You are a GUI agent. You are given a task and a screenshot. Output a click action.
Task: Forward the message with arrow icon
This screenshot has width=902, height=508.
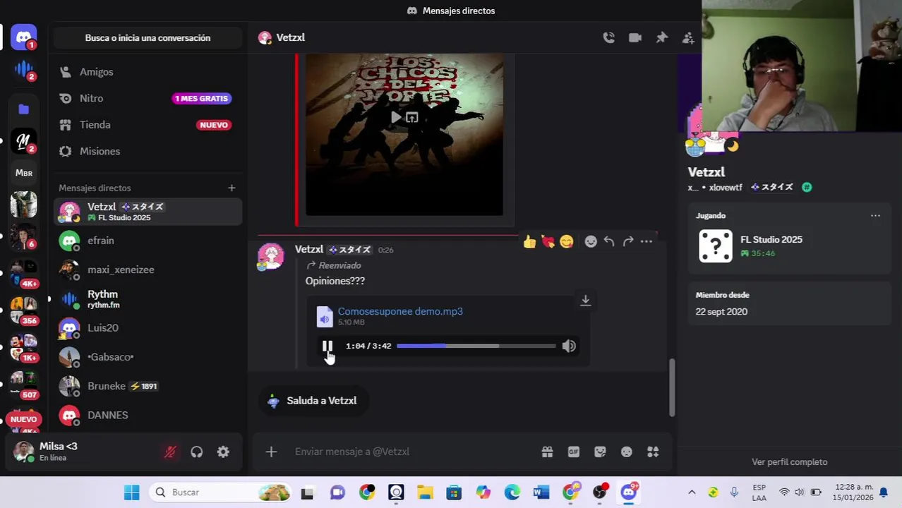pyautogui.click(x=628, y=242)
